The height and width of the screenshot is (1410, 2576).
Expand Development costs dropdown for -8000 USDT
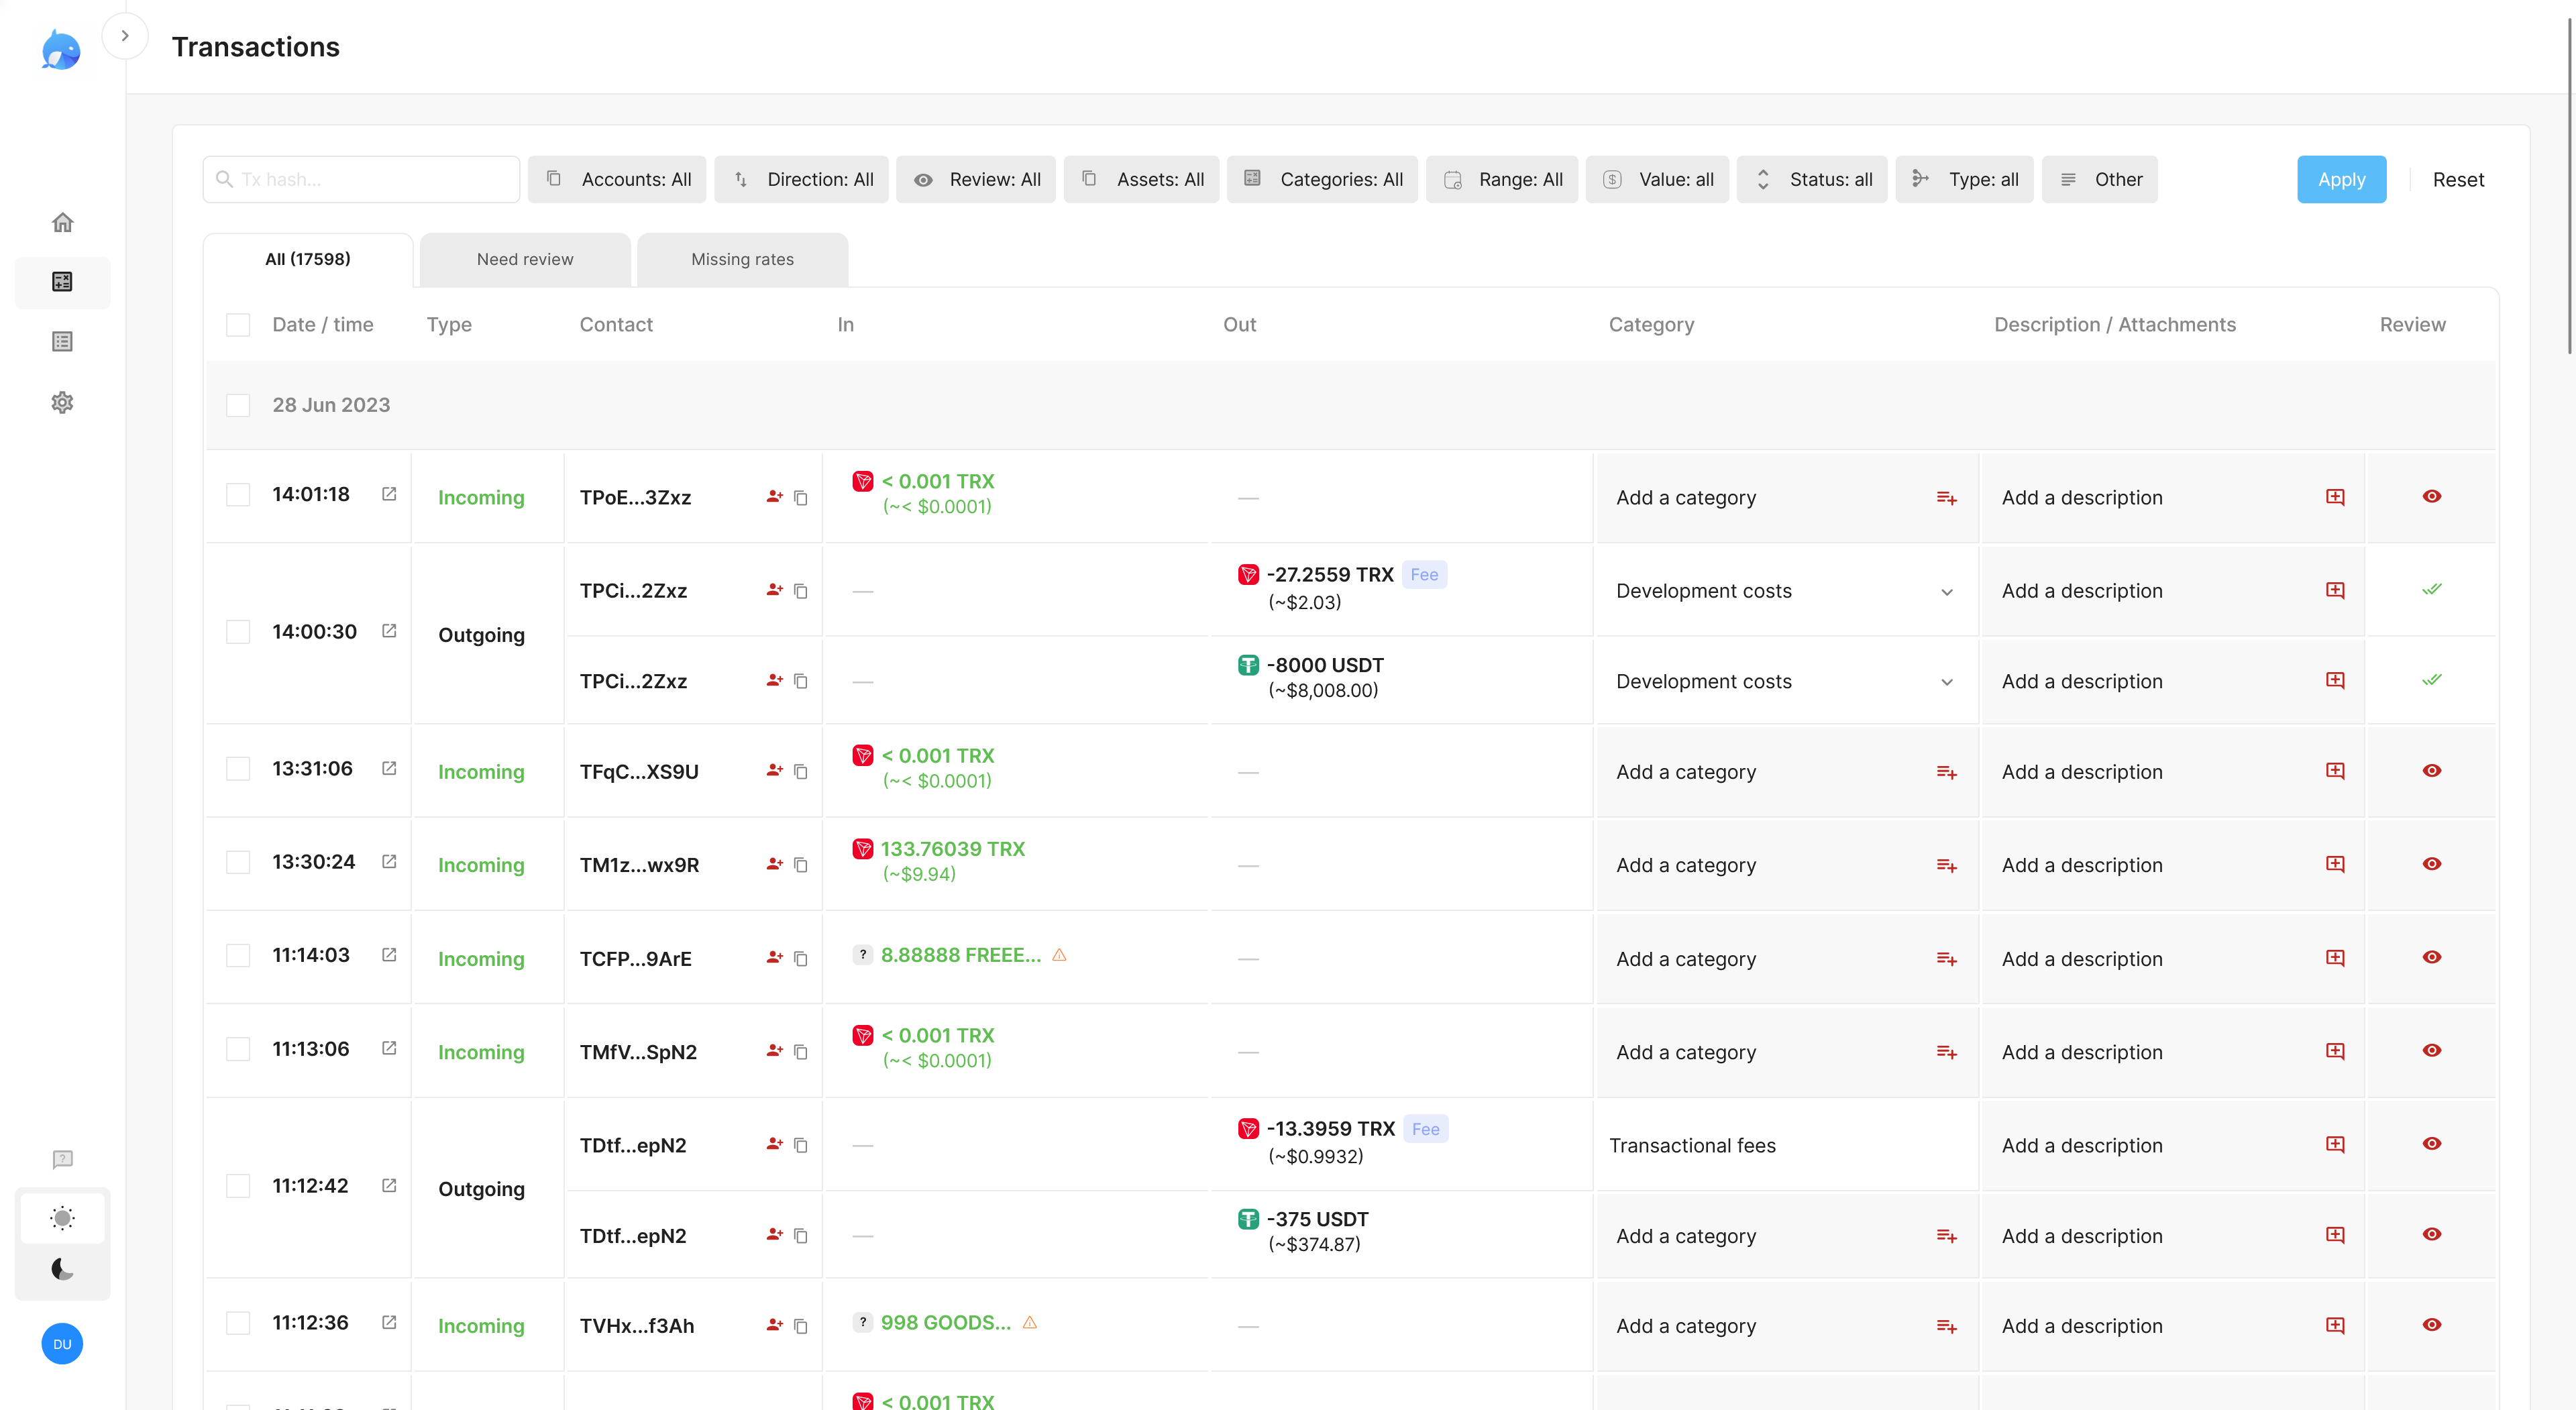(x=1947, y=682)
